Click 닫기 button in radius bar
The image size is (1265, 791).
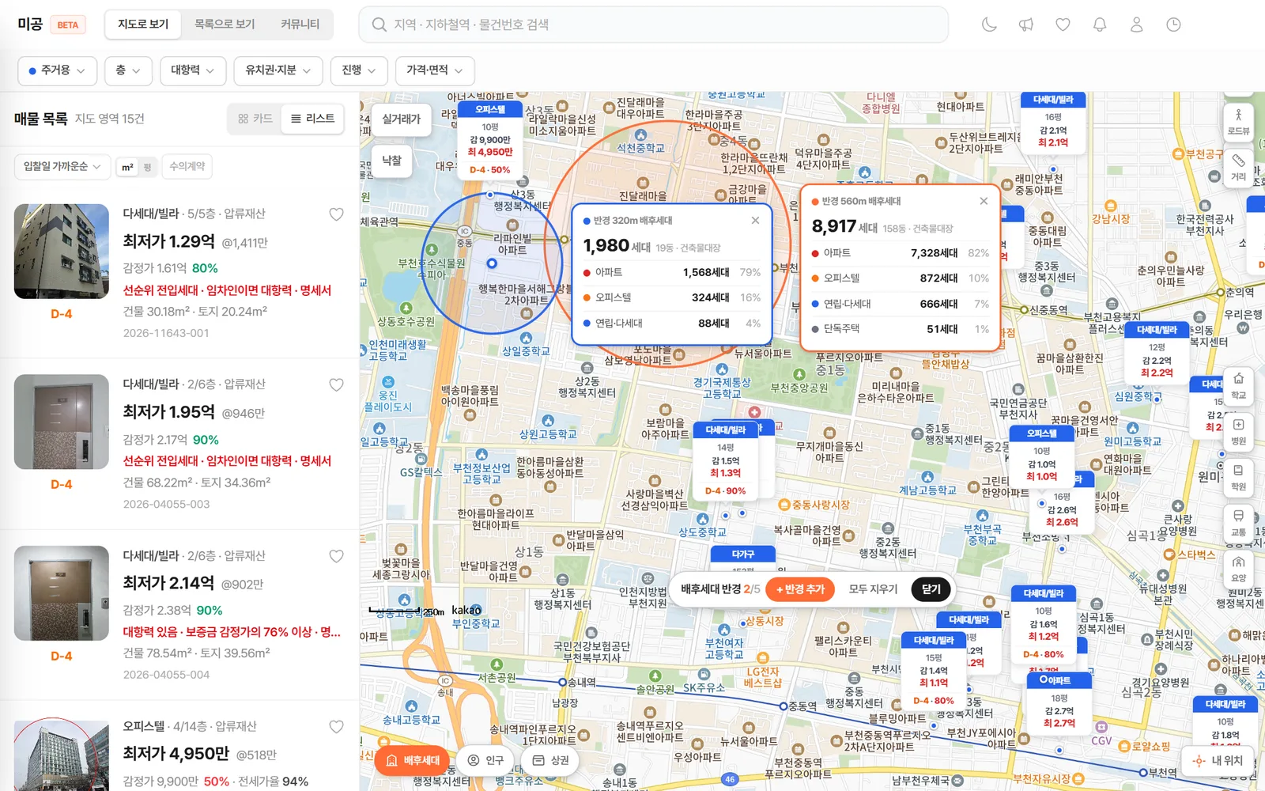tap(931, 589)
